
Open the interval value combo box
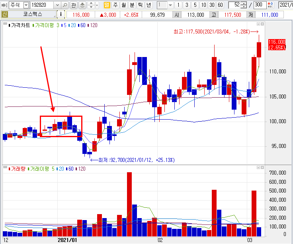pyautogui.click(x=165, y=5)
